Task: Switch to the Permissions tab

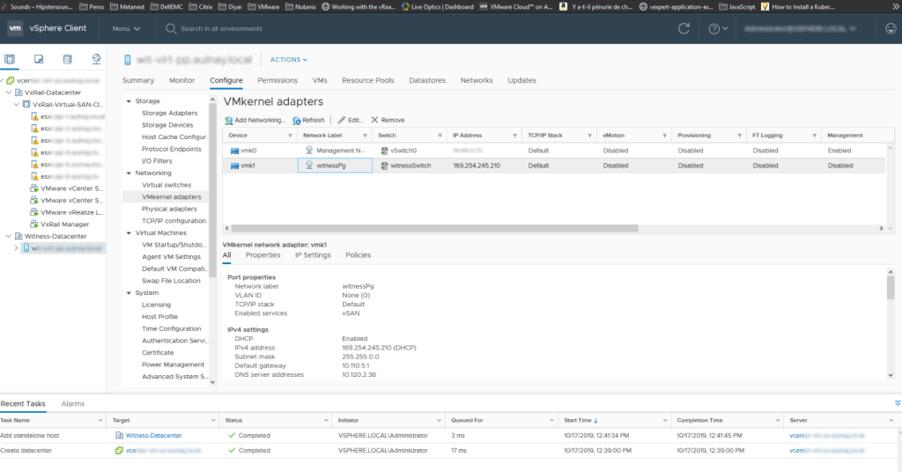Action: (x=277, y=80)
